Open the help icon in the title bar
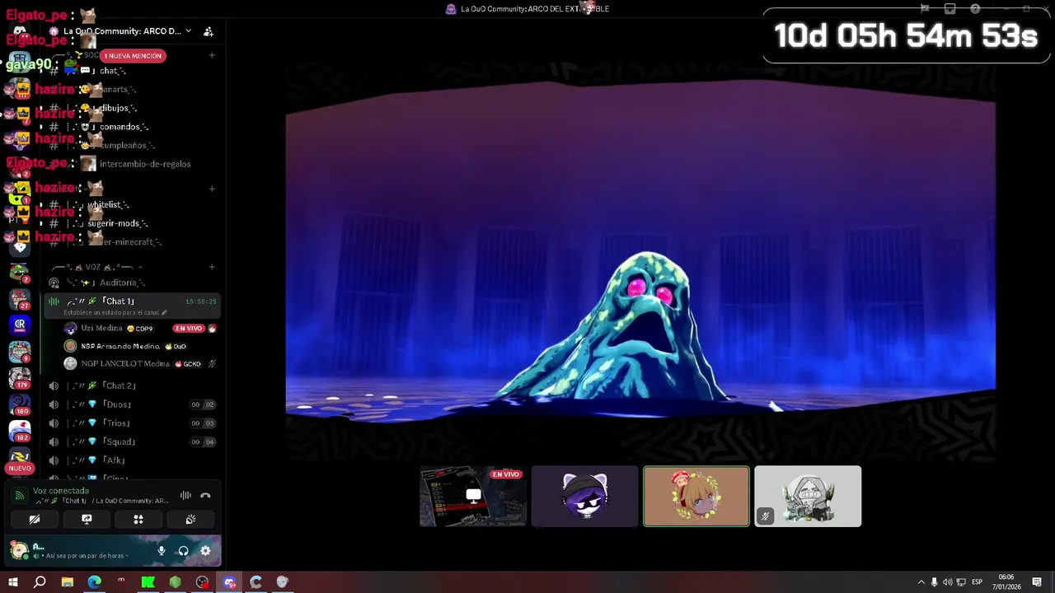This screenshot has width=1055, height=593. click(975, 8)
